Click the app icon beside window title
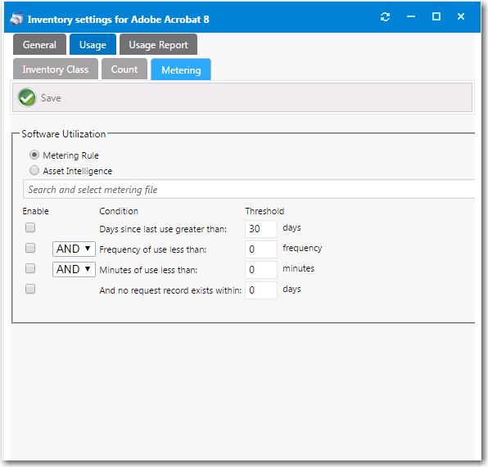This screenshot has height=467, width=488. pyautogui.click(x=16, y=19)
